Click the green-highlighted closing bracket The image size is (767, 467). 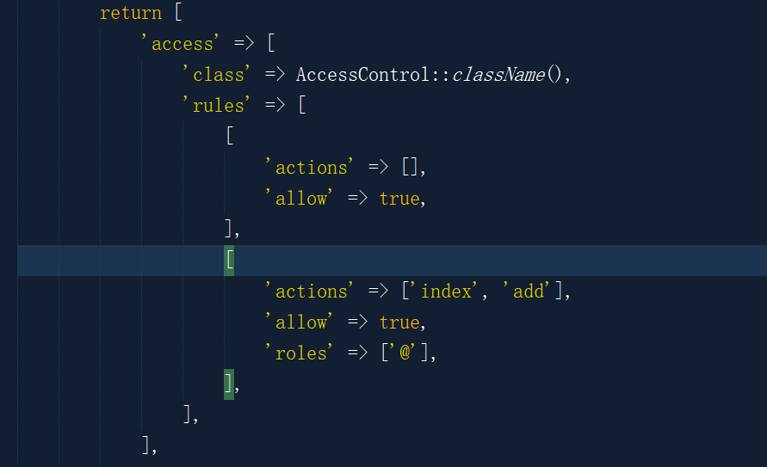[229, 384]
